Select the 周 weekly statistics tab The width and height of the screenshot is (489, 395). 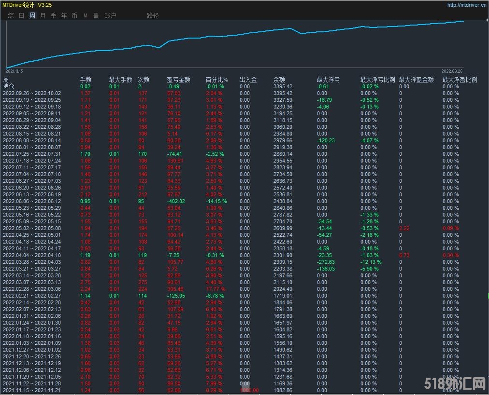pyautogui.click(x=32, y=15)
